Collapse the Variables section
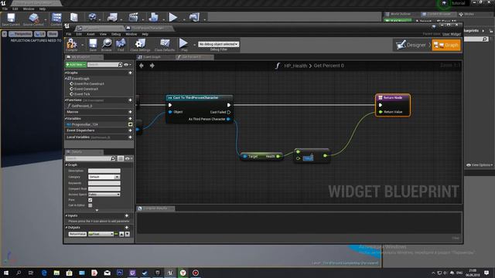The height and width of the screenshot is (278, 495). click(66, 118)
